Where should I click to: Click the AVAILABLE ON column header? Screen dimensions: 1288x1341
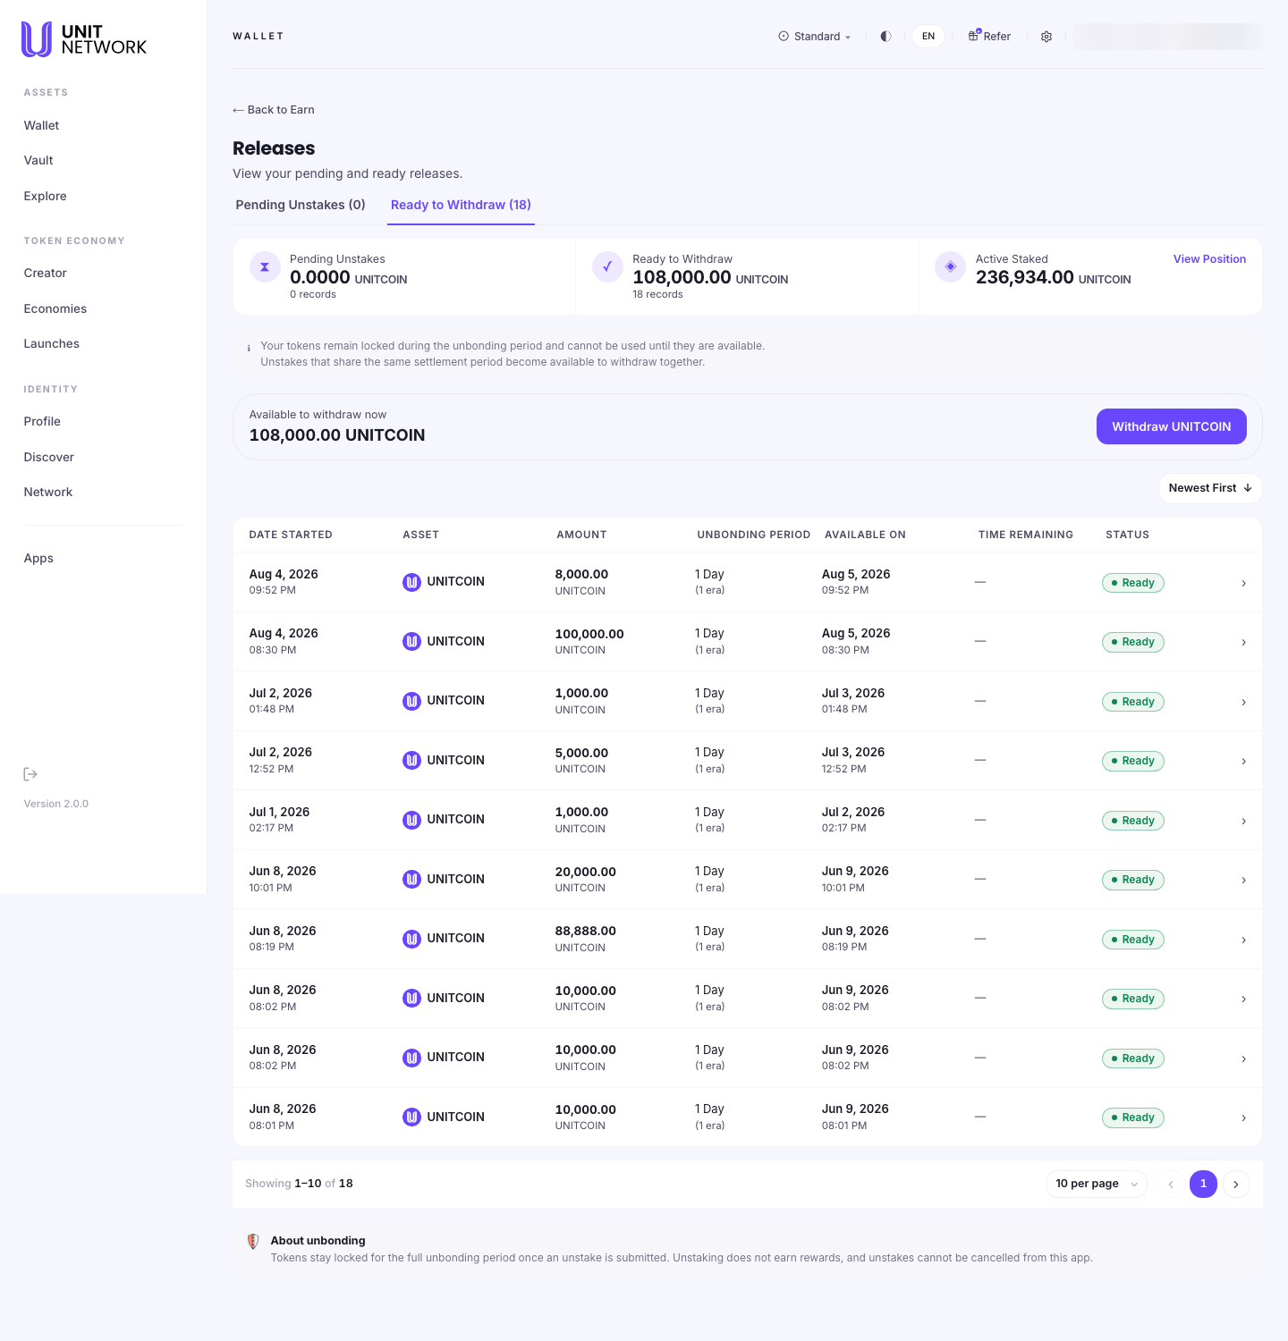click(x=865, y=535)
